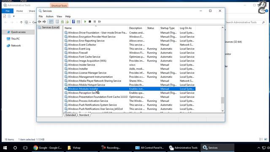This screenshot has height=152, width=270.
Task: Open Task View on the taskbar
Action: [25, 148]
